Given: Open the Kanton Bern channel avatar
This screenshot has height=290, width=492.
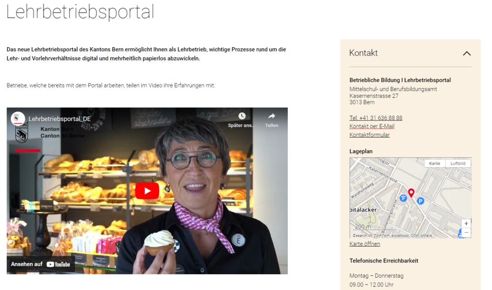Looking at the screenshot, I should click(18, 118).
